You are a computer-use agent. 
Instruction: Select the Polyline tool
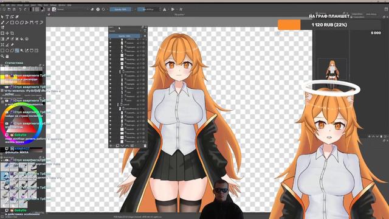(27, 23)
